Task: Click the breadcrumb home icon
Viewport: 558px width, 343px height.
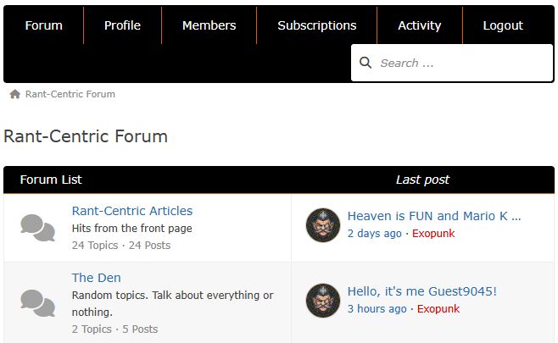Action: click(x=15, y=94)
